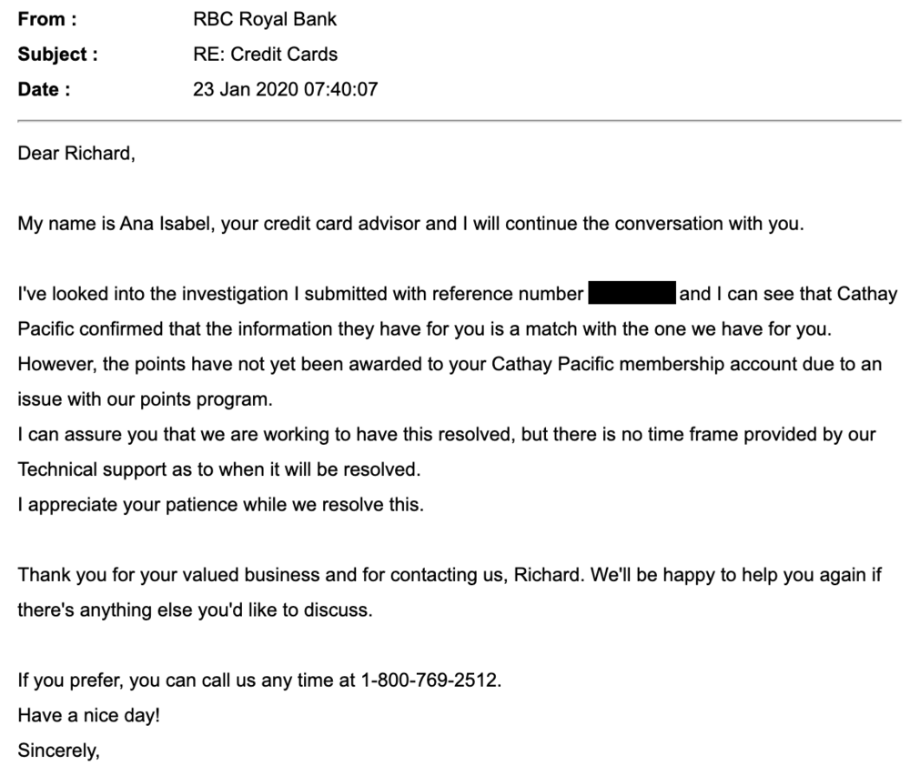Click "Cathay" at the end of the reference line
The width and height of the screenshot is (910, 776).
[867, 295]
